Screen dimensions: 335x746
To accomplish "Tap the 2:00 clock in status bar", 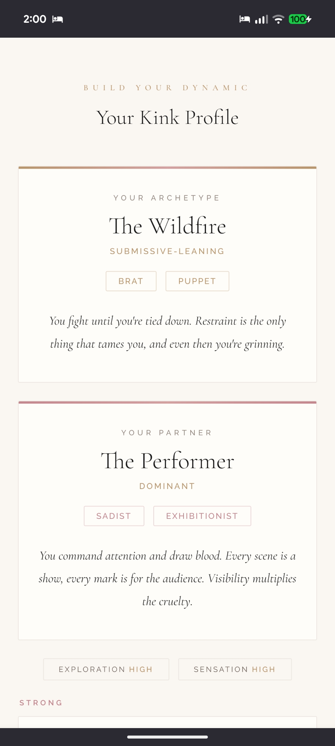I will point(35,19).
